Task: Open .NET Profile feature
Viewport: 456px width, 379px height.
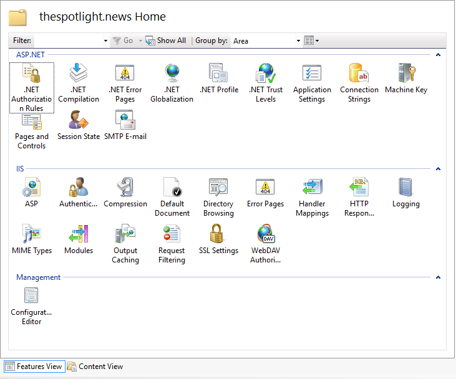Action: point(219,79)
